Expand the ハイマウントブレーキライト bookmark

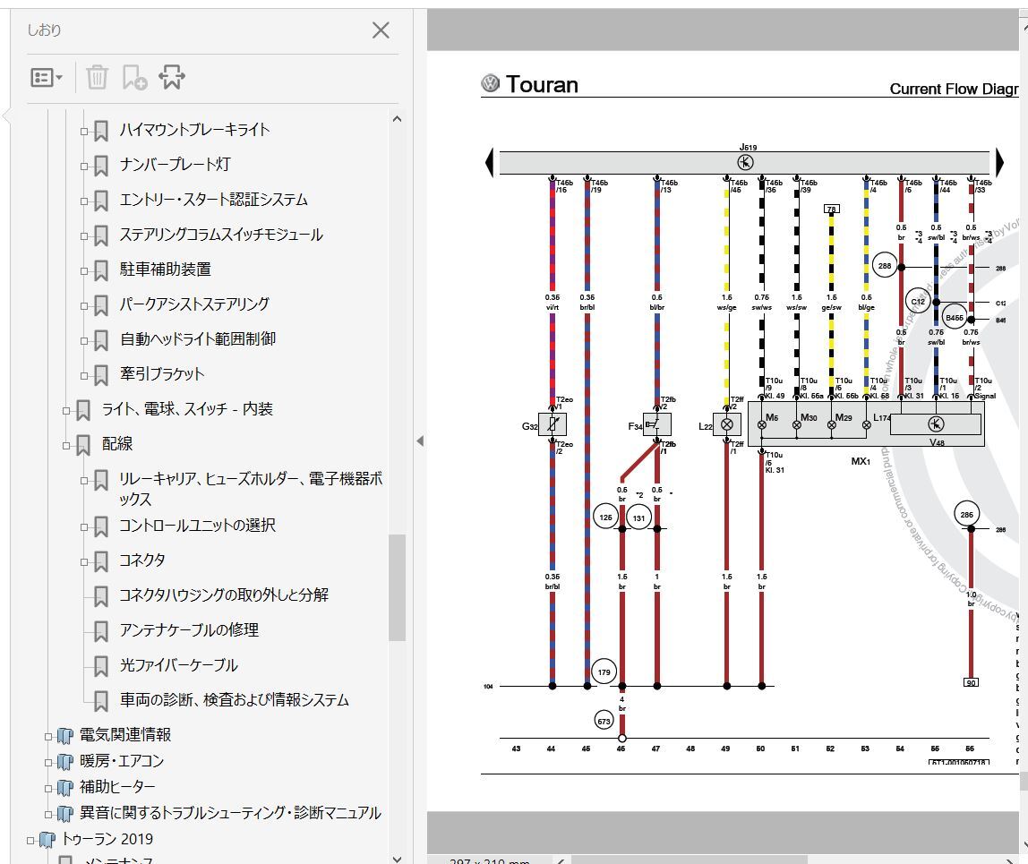84,131
